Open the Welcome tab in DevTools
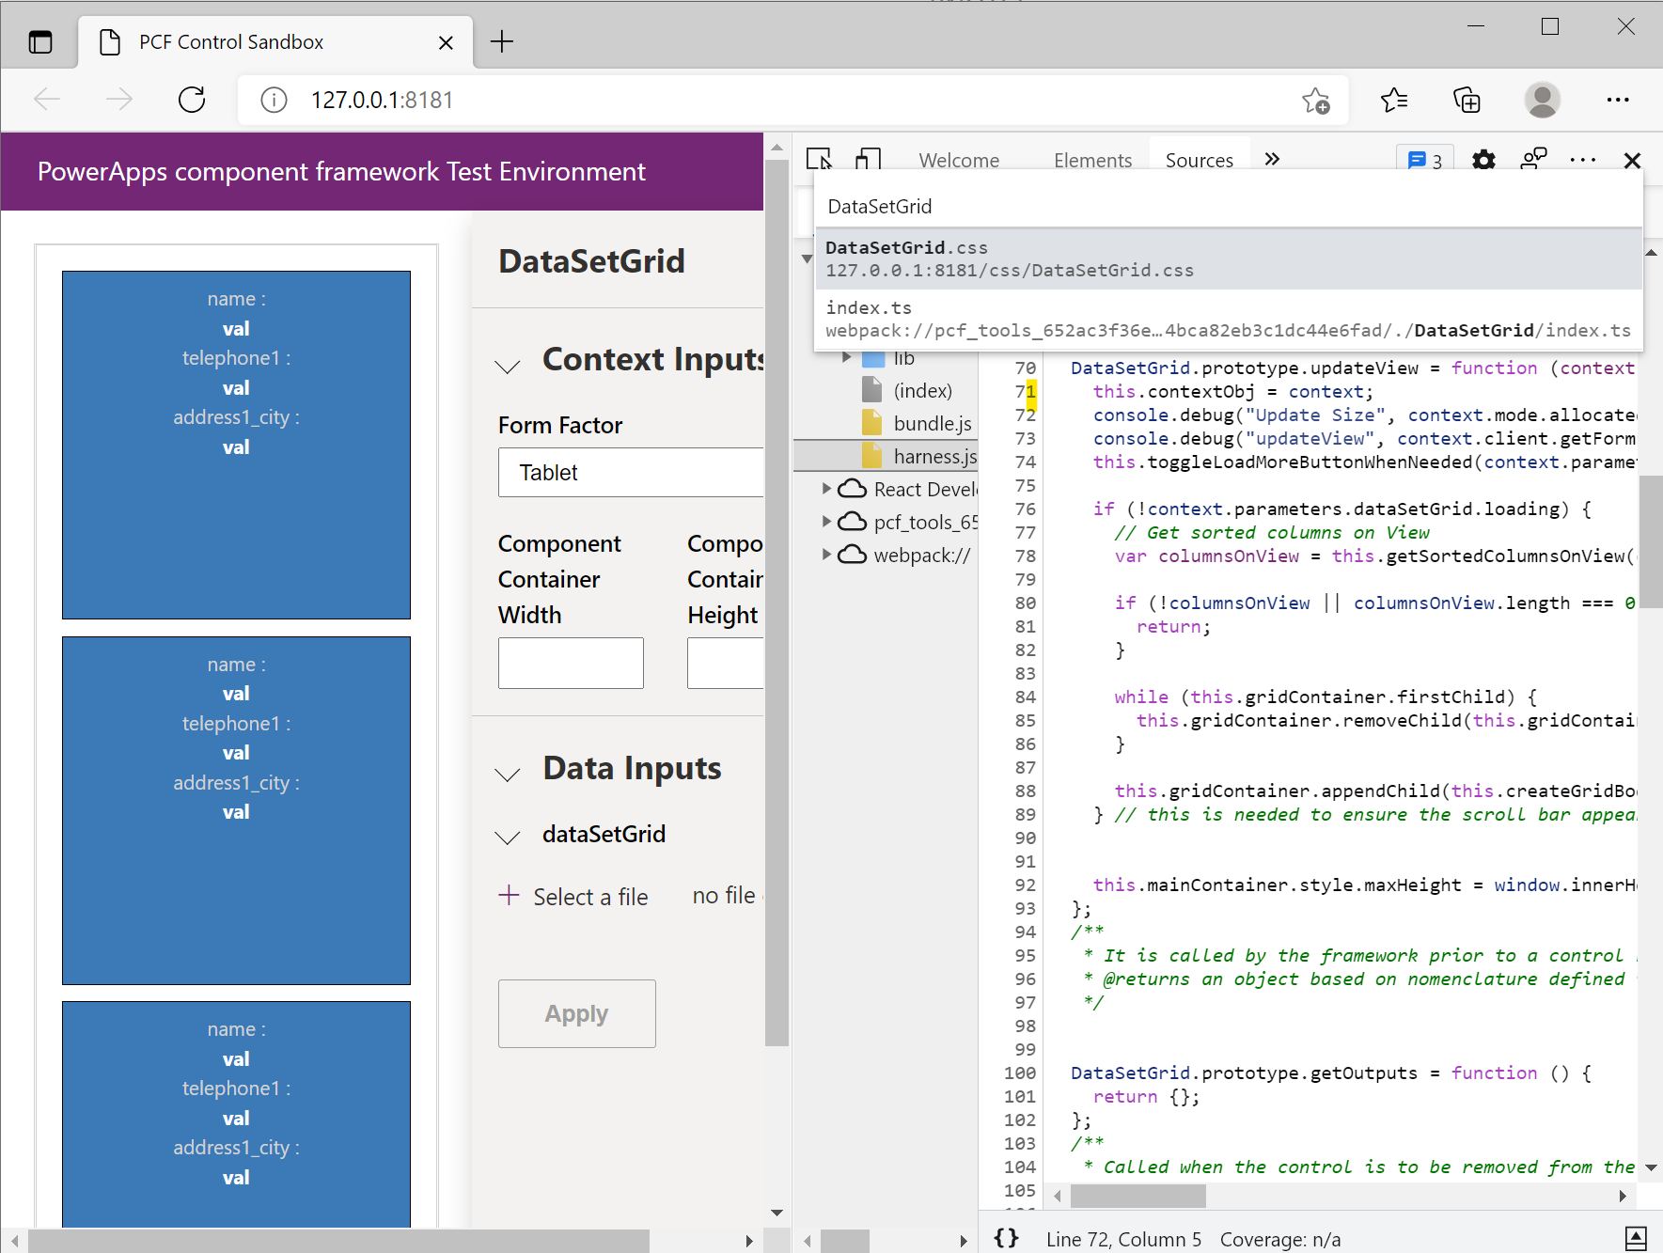The width and height of the screenshot is (1663, 1253). point(958,160)
